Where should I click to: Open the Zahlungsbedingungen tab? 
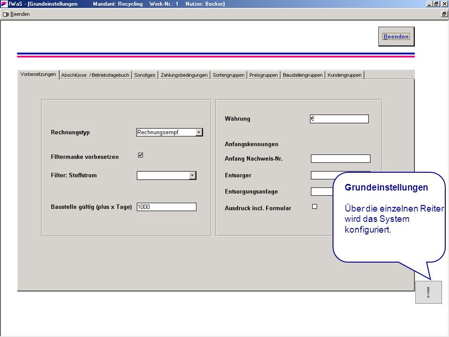184,75
